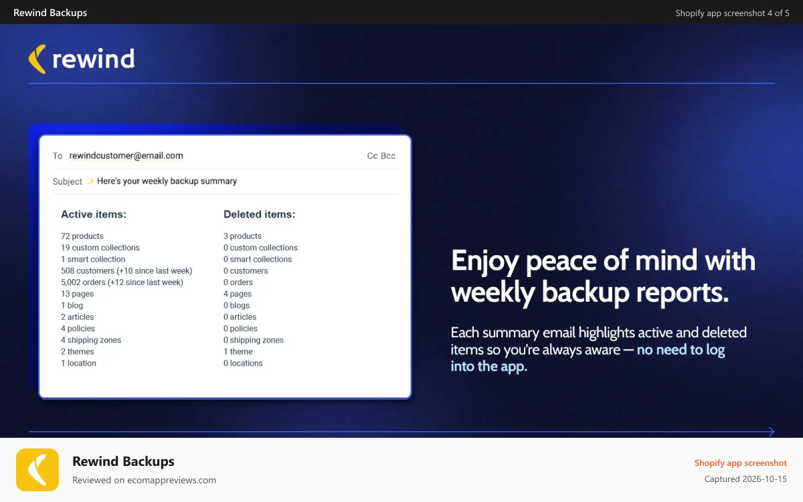Click '1 location' in active items
The image size is (803, 502).
point(78,363)
